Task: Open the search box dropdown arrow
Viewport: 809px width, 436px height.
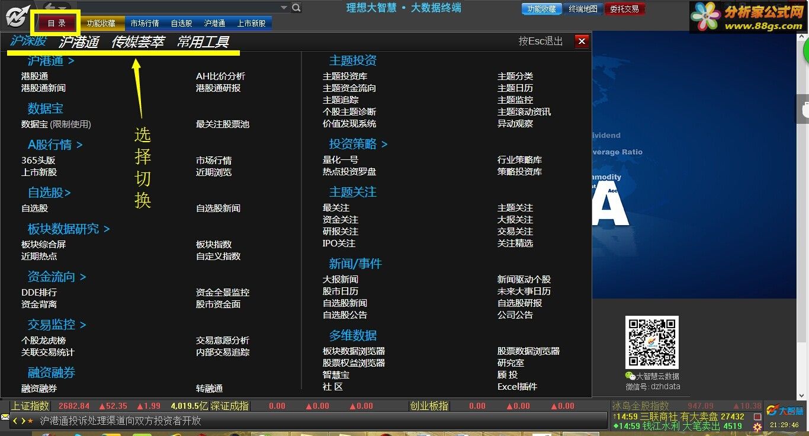Action: point(284,8)
